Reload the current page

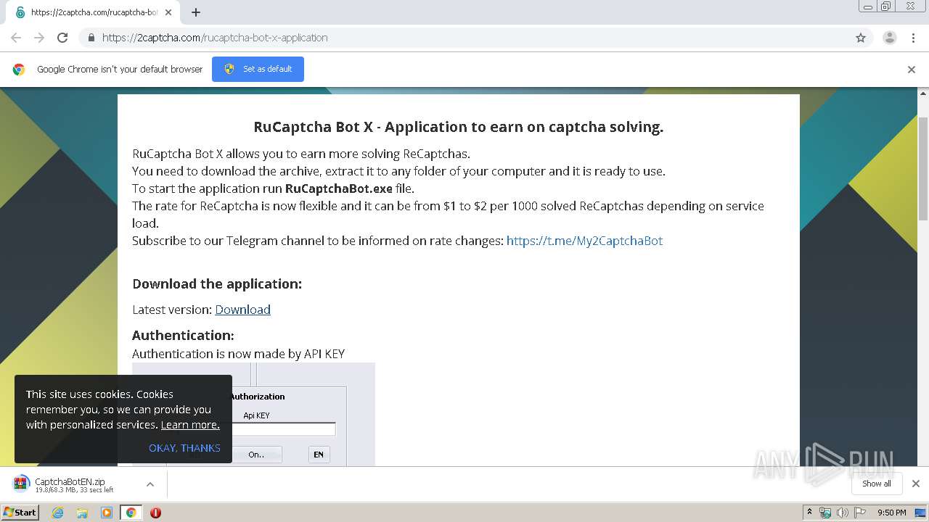[62, 38]
